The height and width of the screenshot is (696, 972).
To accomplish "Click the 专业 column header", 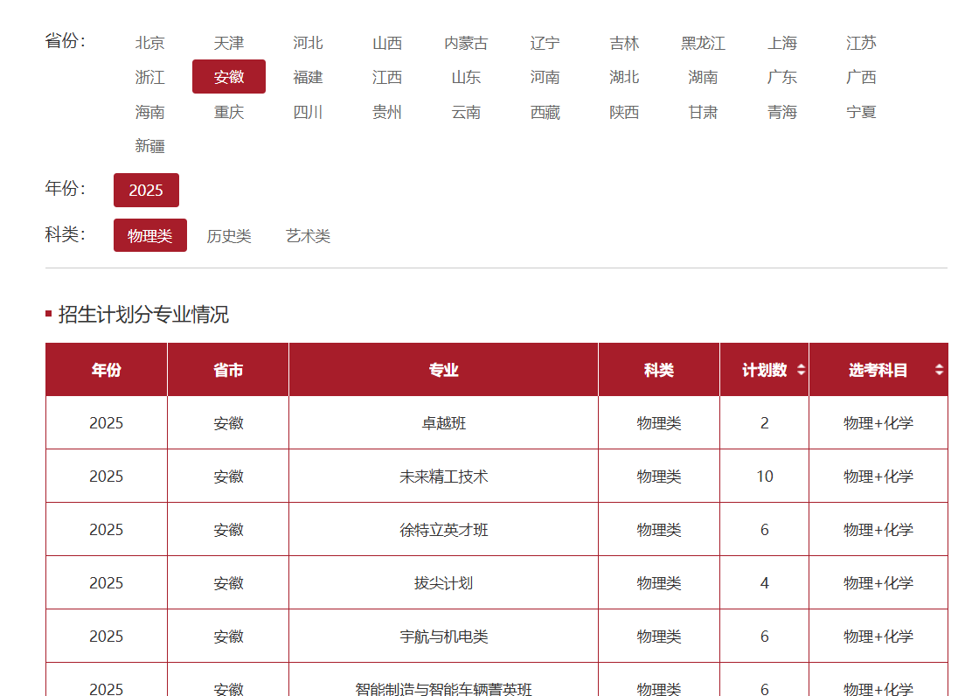I will point(443,370).
